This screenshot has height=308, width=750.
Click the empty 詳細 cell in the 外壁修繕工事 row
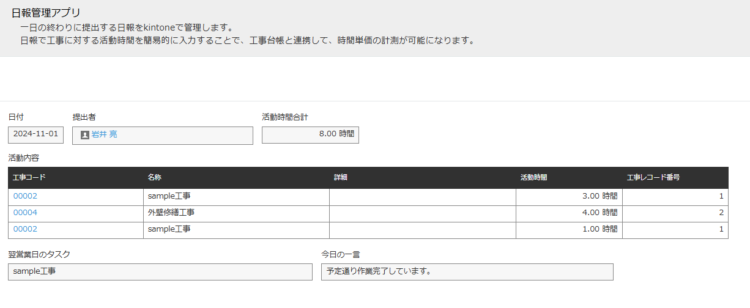422,213
